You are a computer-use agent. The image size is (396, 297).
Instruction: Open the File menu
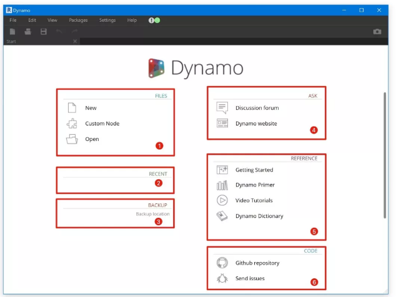click(x=13, y=20)
